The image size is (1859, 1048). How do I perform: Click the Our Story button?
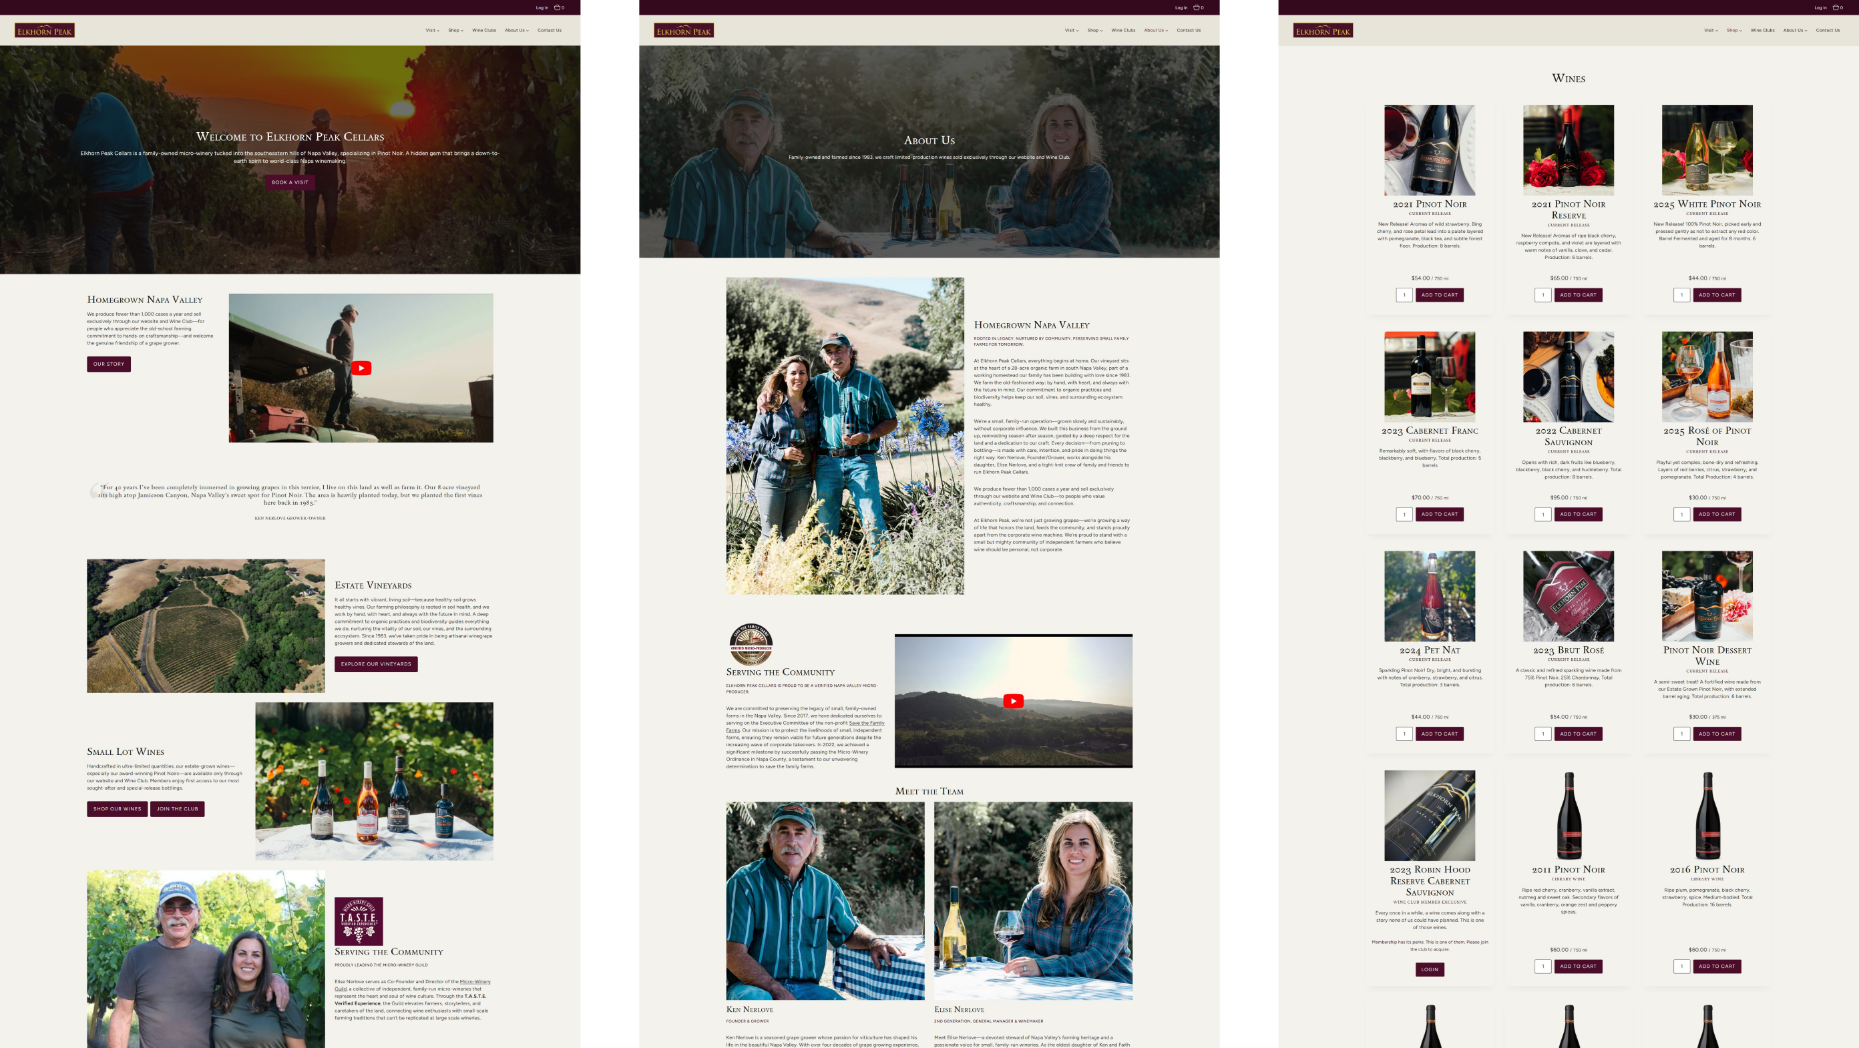109,364
